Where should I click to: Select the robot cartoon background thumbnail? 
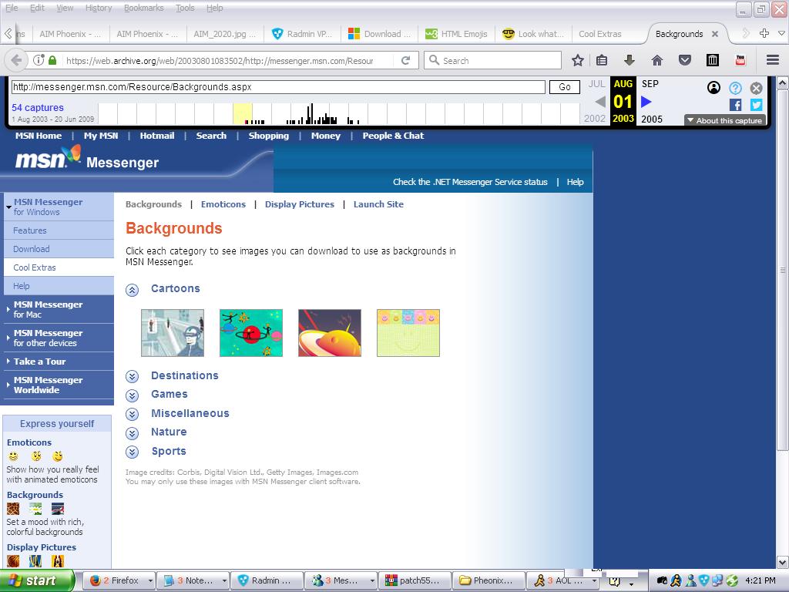click(x=173, y=333)
